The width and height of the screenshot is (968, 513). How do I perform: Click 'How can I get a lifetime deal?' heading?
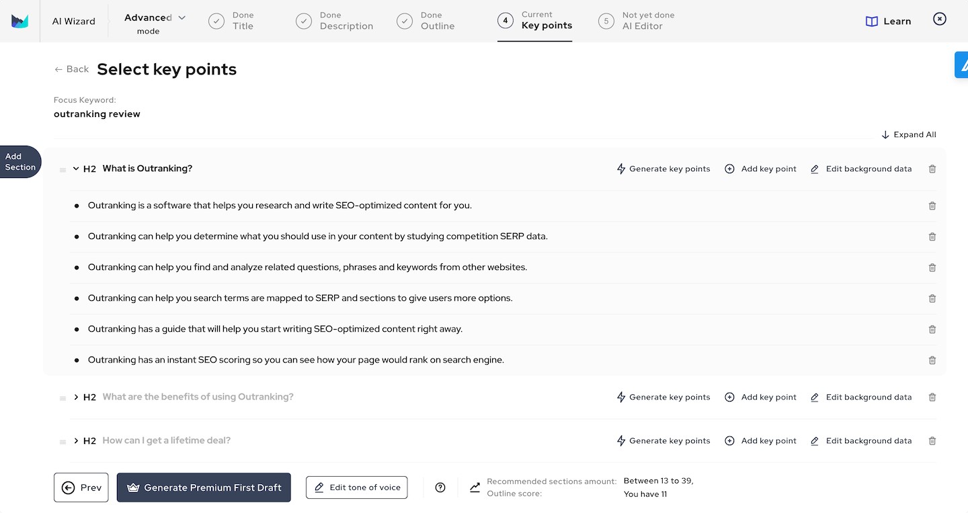point(167,440)
